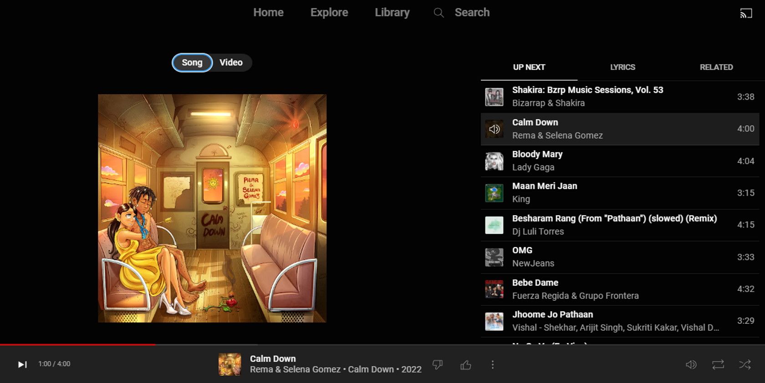Viewport: 765px width, 383px height.
Task: Skip to next track button
Action: click(22, 364)
